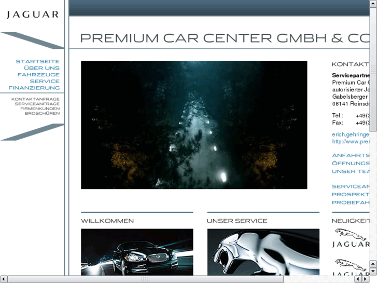Open the Unser Tea... link
377x283 pixels.
pos(351,171)
